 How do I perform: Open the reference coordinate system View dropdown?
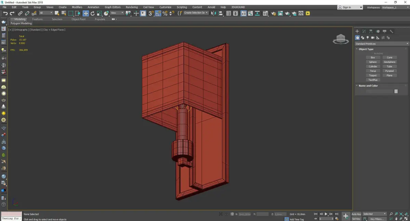[117, 13]
